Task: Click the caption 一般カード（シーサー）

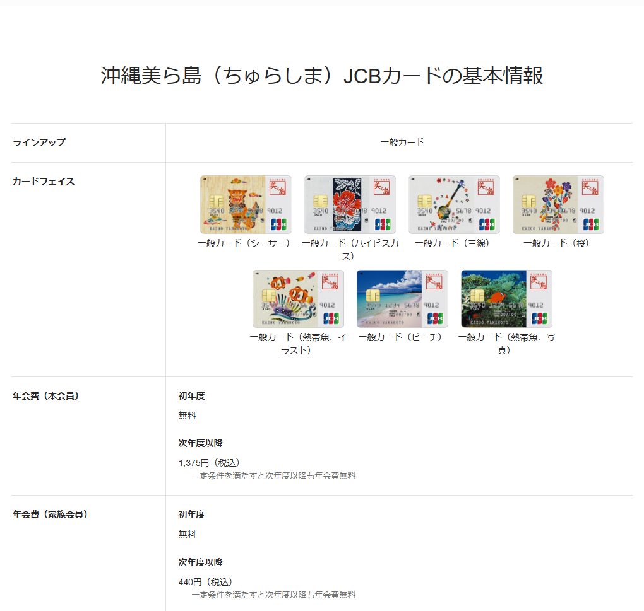Action: pyautogui.click(x=246, y=243)
